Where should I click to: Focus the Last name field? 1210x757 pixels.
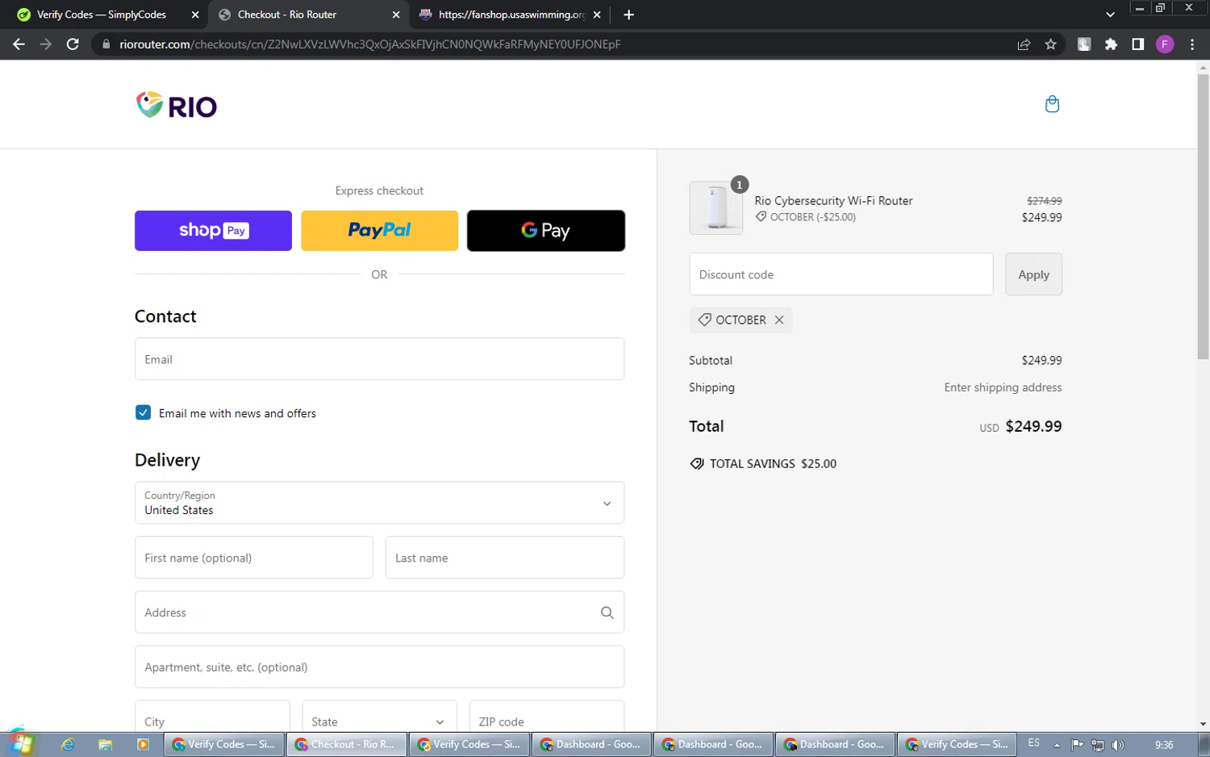click(x=505, y=558)
